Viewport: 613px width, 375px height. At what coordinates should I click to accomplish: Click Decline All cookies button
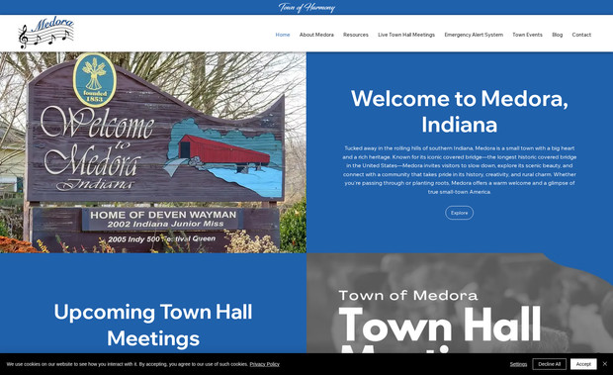pos(550,364)
